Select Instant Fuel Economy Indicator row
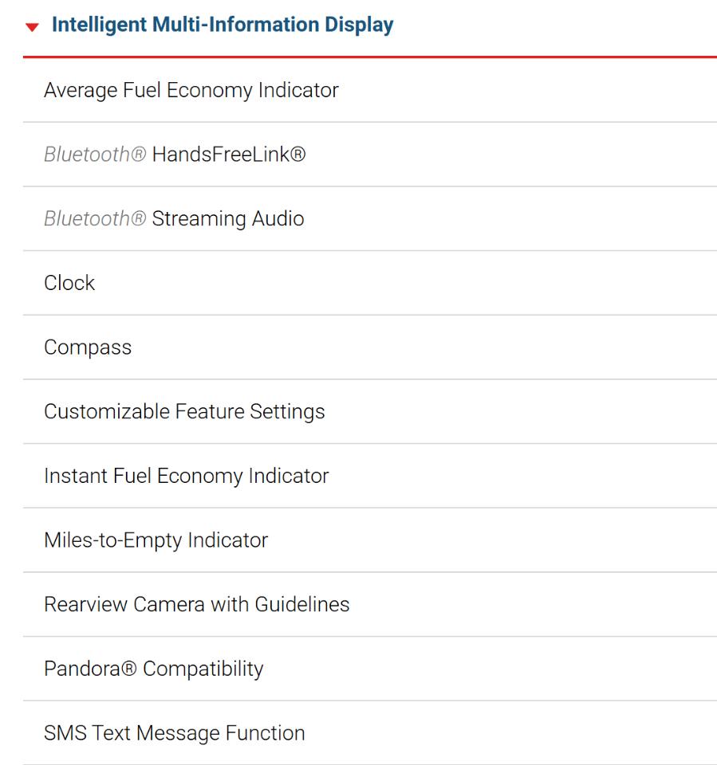717x765 pixels. click(x=370, y=477)
